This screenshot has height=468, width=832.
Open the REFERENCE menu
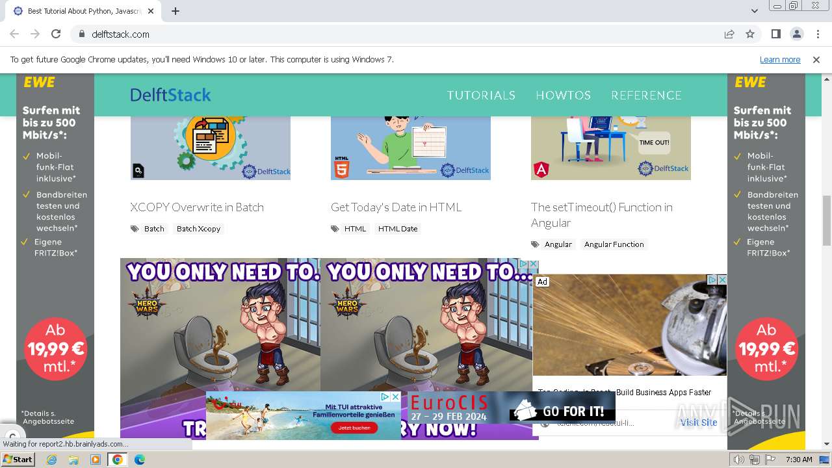pos(646,95)
